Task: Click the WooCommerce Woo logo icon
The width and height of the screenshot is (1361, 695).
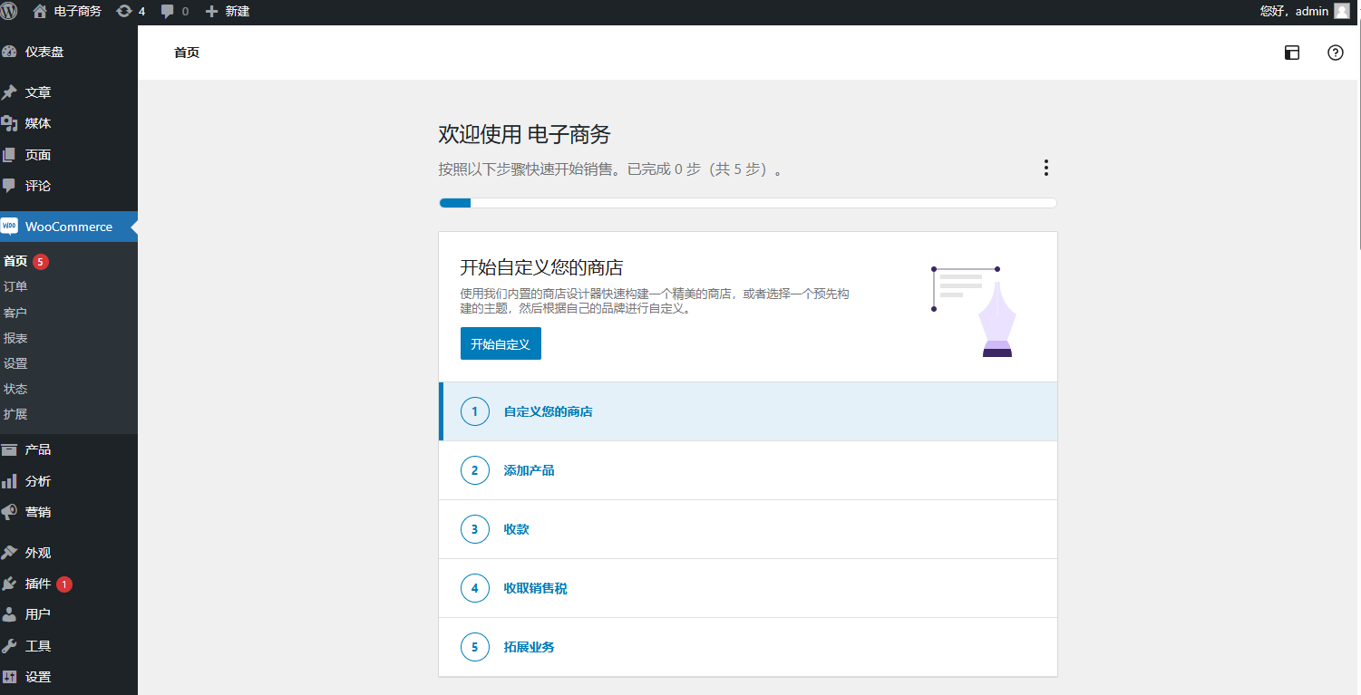Action: 9,227
